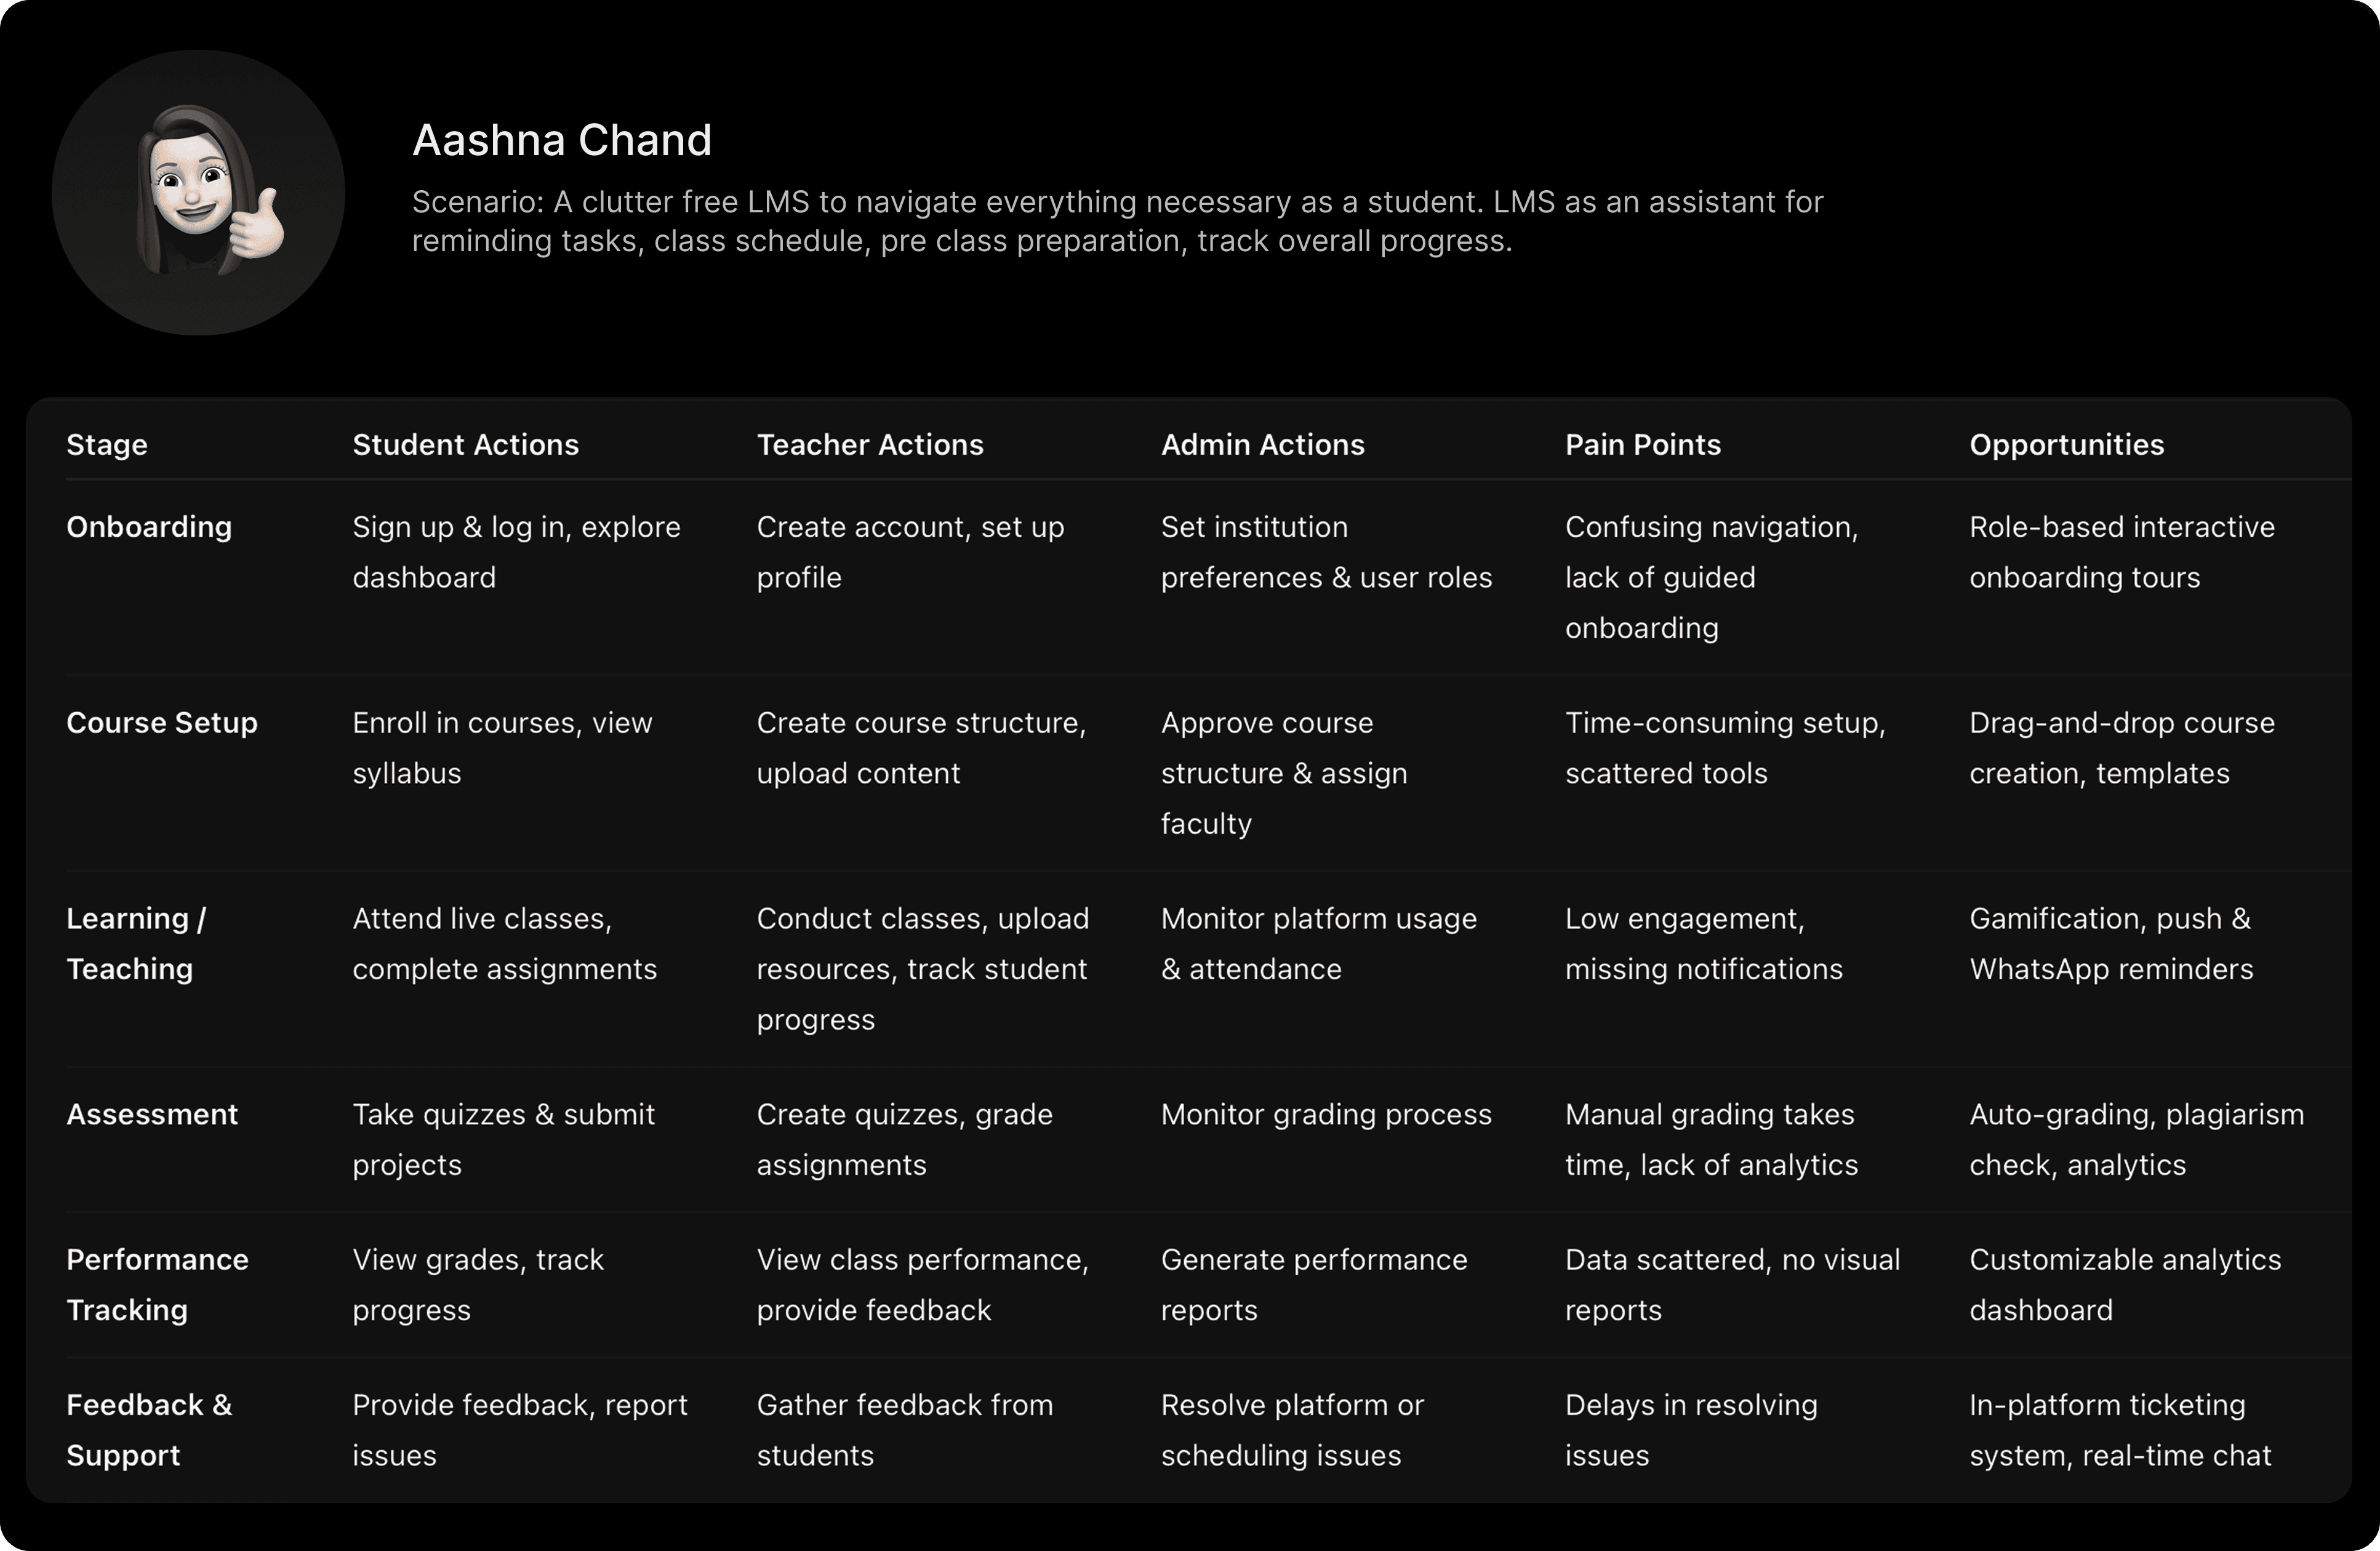The width and height of the screenshot is (2380, 1551).
Task: Click the 'Customizable analytics dashboard' cell
Action: (2124, 1284)
